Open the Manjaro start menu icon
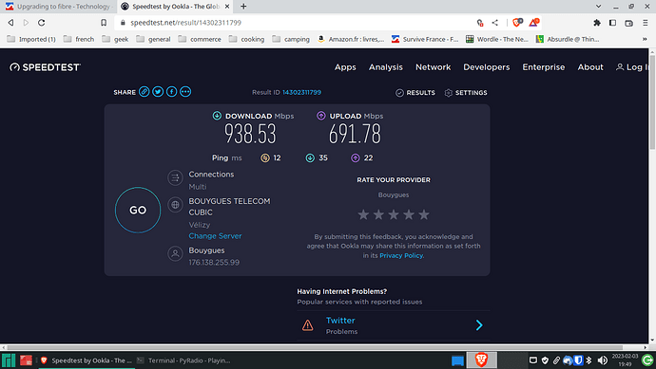 9,360
